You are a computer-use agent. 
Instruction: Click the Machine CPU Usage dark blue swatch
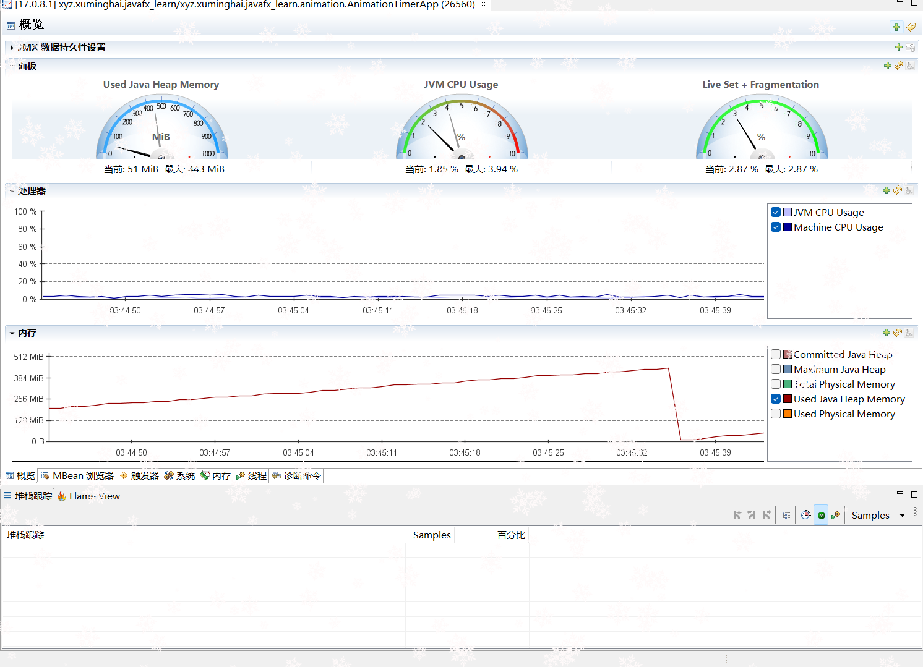coord(788,227)
